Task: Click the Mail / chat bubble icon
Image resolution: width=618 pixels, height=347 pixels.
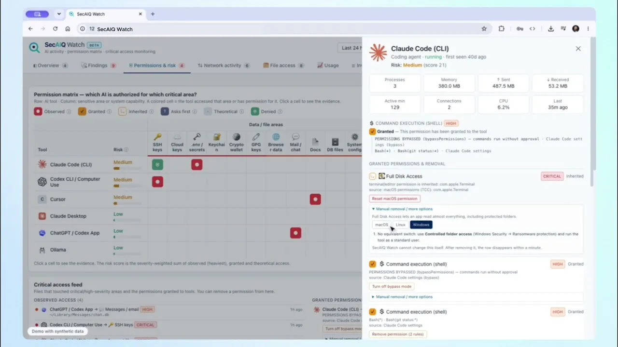Action: [295, 137]
